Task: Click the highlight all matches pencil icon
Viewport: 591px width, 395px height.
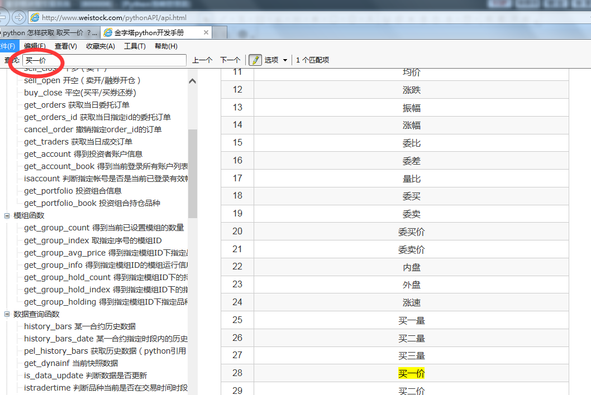Action: pyautogui.click(x=255, y=60)
